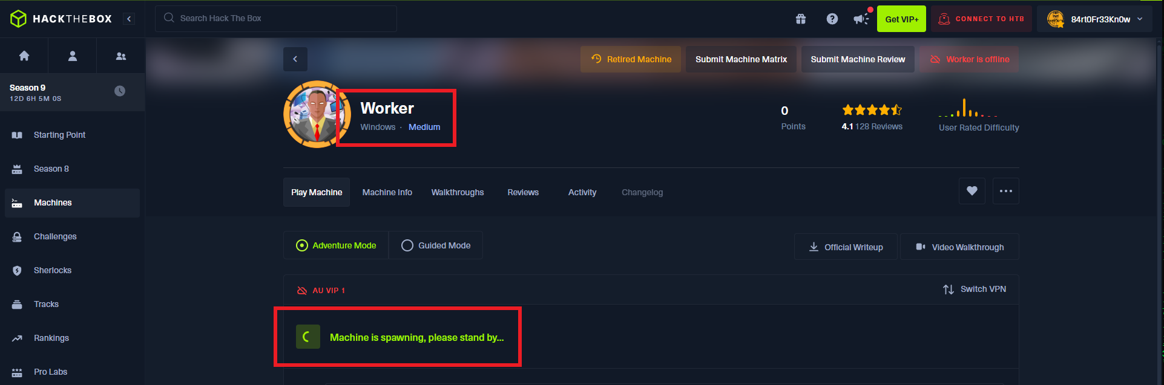
Task: Open the teams group icon
Action: coord(121,56)
